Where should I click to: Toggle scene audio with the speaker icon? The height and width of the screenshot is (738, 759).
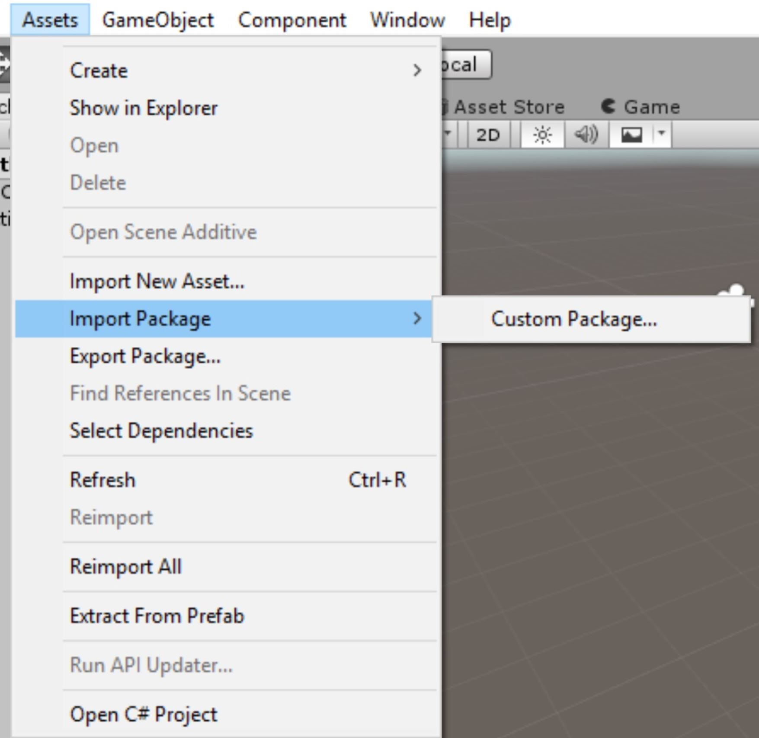(586, 135)
